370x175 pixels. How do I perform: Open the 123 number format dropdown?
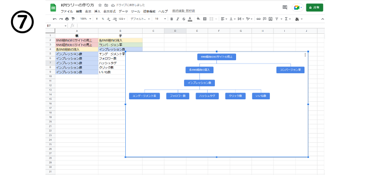pos(122,19)
